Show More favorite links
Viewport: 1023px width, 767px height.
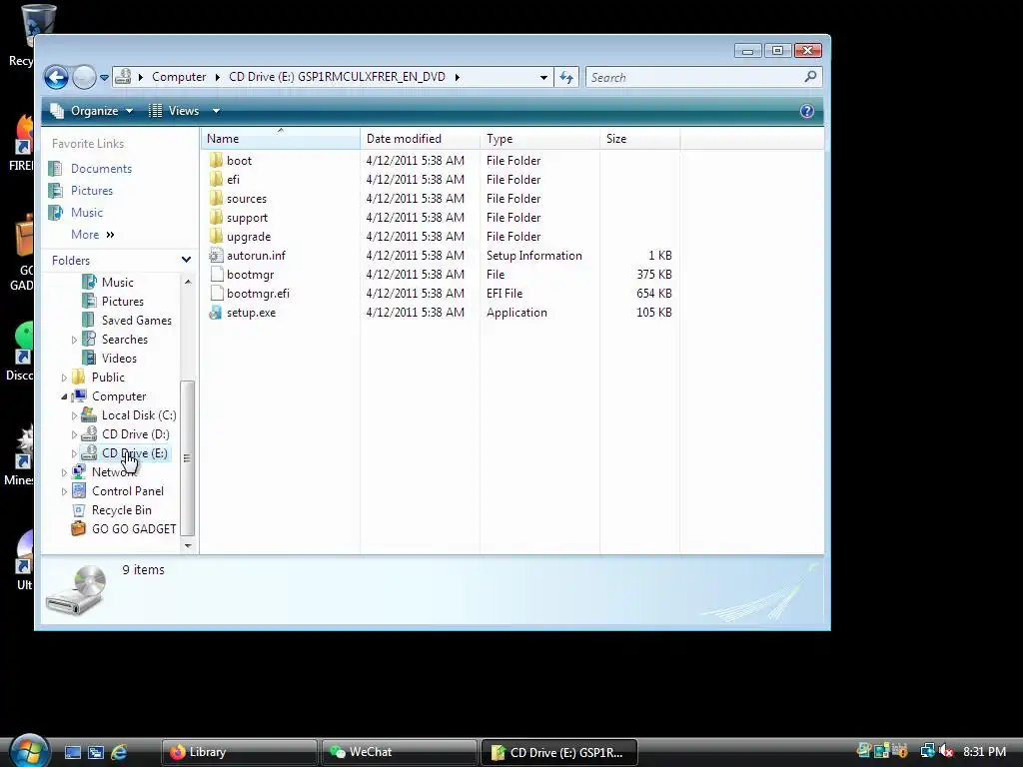[x=93, y=234]
